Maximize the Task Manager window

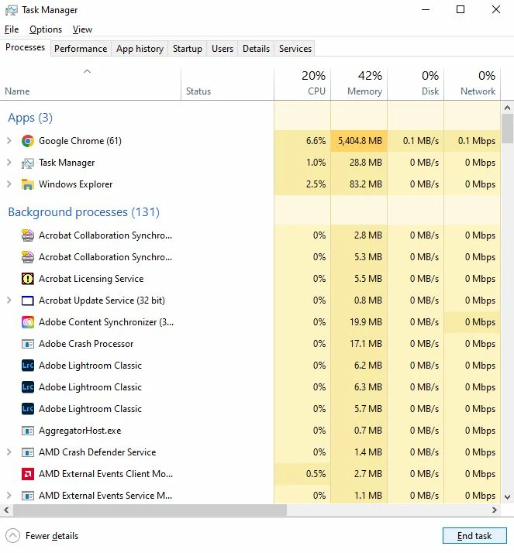[461, 9]
